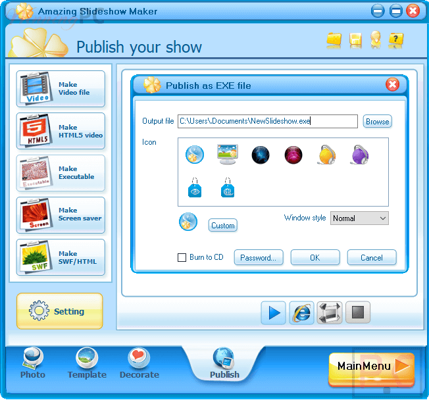Select the dark blue orb icon
This screenshot has height=400, width=429.
tap(261, 155)
